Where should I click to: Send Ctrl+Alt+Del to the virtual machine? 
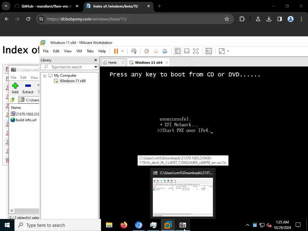(134, 51)
